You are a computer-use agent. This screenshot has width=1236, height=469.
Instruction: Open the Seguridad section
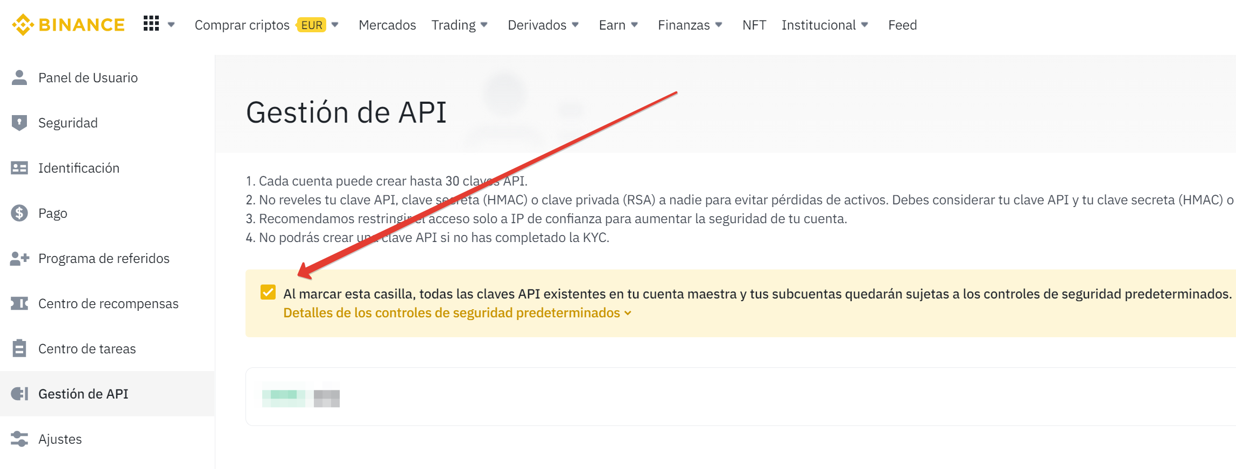68,123
